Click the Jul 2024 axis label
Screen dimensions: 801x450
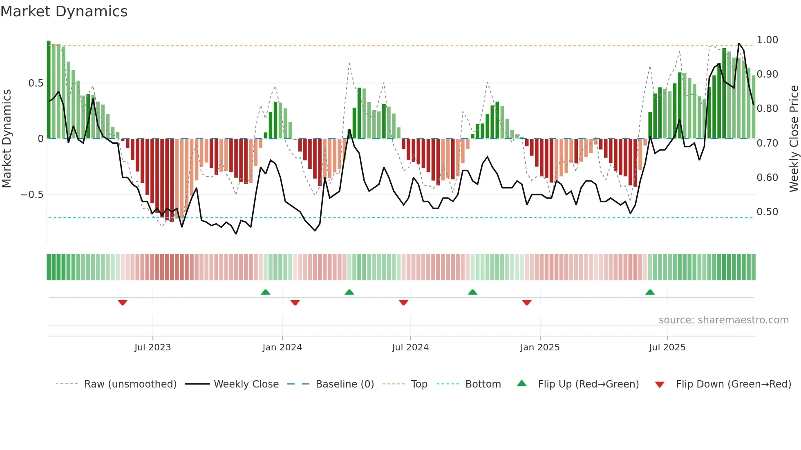click(410, 347)
